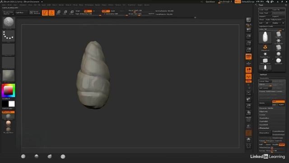The height and width of the screenshot is (163, 289).
Task: Collapse the ZRemesher section header
Action: (x=264, y=128)
